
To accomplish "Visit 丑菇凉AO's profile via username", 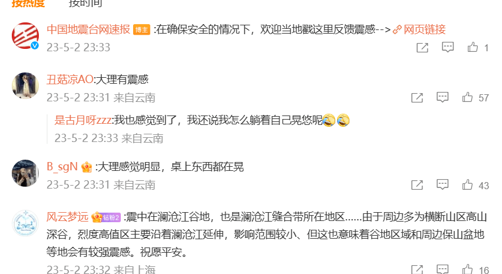I will coord(70,80).
